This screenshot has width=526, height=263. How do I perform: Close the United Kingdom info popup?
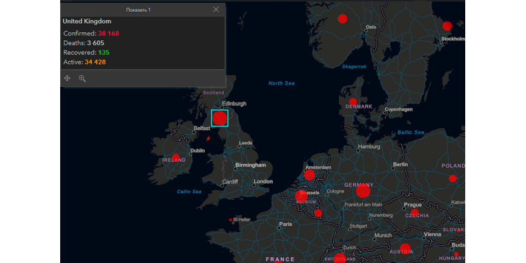pyautogui.click(x=216, y=10)
